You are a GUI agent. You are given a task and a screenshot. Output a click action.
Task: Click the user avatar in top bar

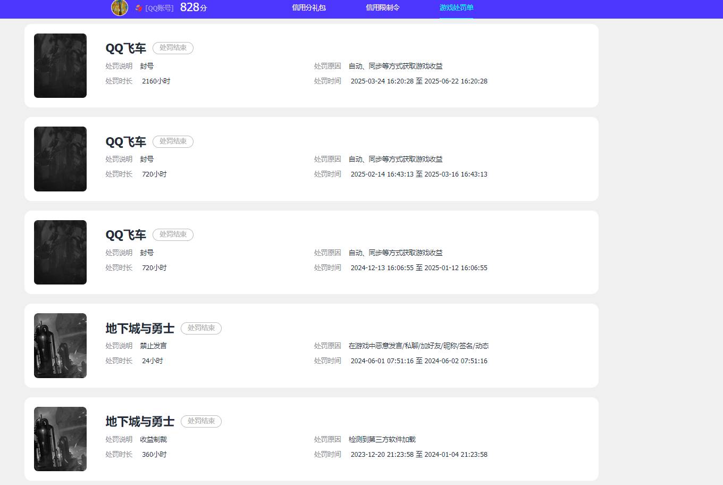pos(120,8)
